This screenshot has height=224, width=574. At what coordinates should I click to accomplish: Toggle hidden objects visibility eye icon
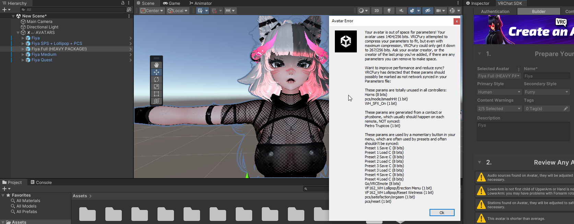428,11
